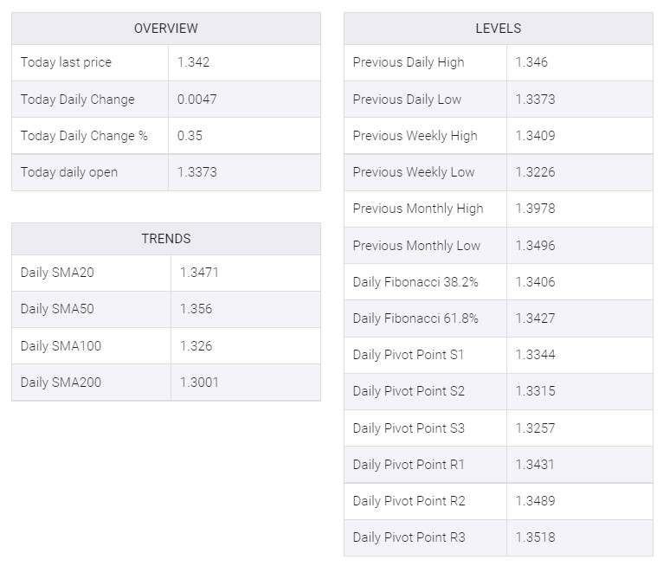Click Today daily open value 1.3373
The image size is (663, 566).
pyautogui.click(x=197, y=172)
